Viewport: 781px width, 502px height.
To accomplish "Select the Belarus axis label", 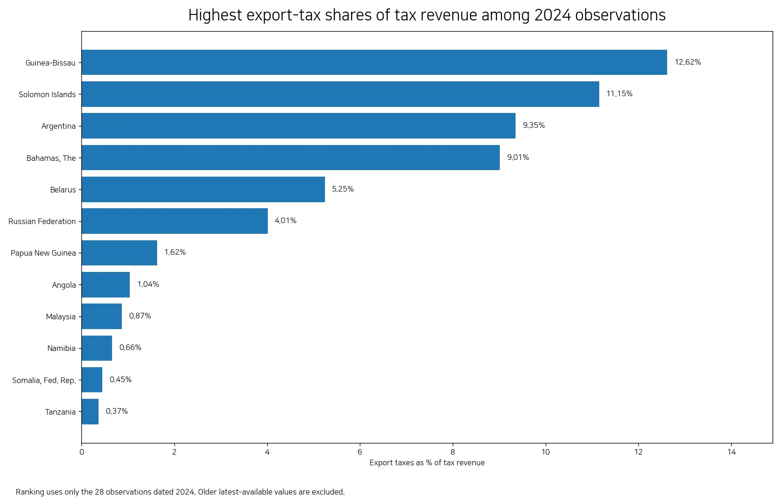I will [63, 190].
